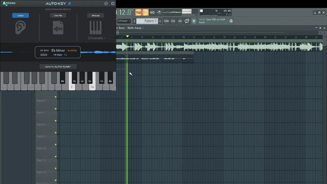The width and height of the screenshot is (327, 184).
Task: Open the 1/4 beat snap dropdown
Action: (124, 21)
